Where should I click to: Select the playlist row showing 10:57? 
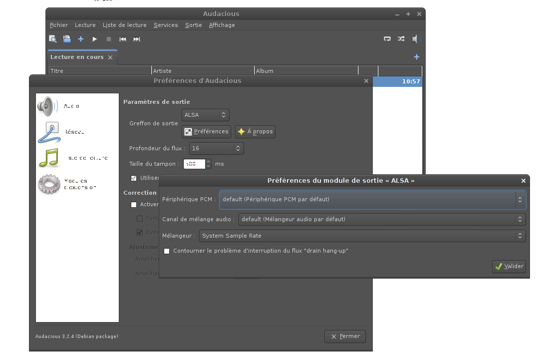pos(397,81)
